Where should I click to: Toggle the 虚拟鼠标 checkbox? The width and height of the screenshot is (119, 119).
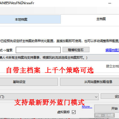coord(74,112)
